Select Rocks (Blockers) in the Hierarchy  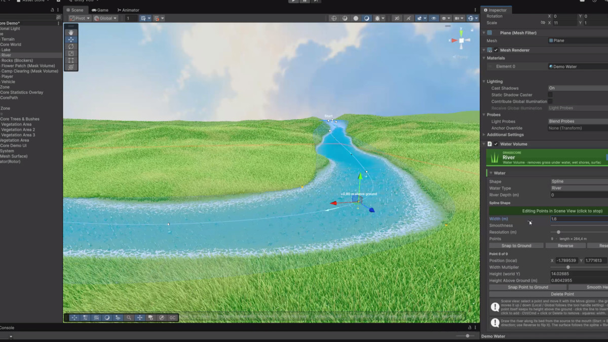(x=17, y=61)
